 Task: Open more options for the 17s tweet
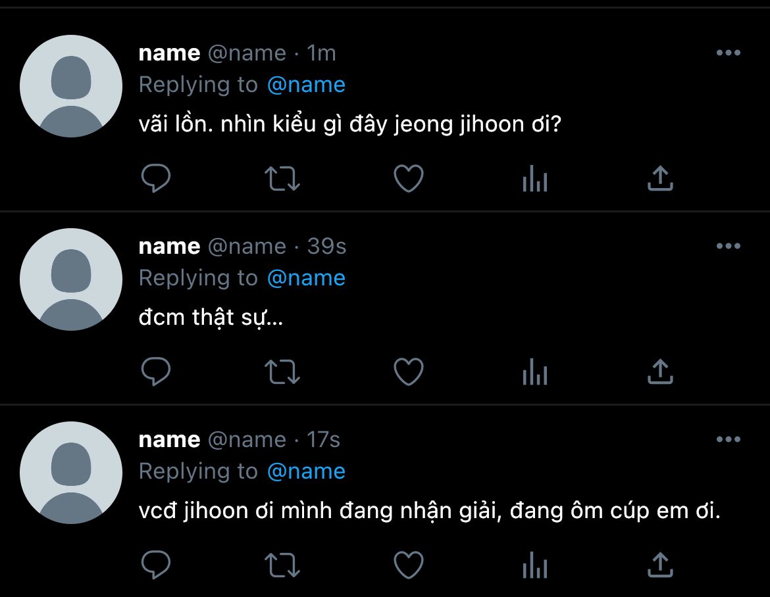[x=728, y=440]
